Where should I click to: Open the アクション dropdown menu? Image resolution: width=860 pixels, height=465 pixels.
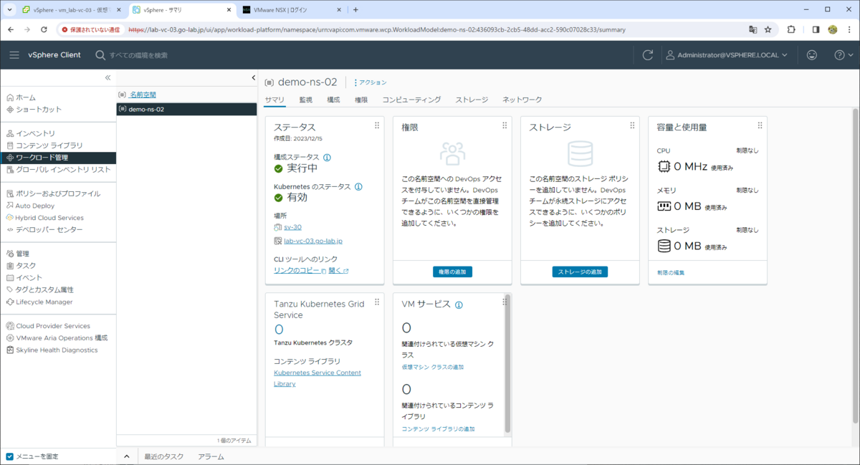(x=371, y=82)
